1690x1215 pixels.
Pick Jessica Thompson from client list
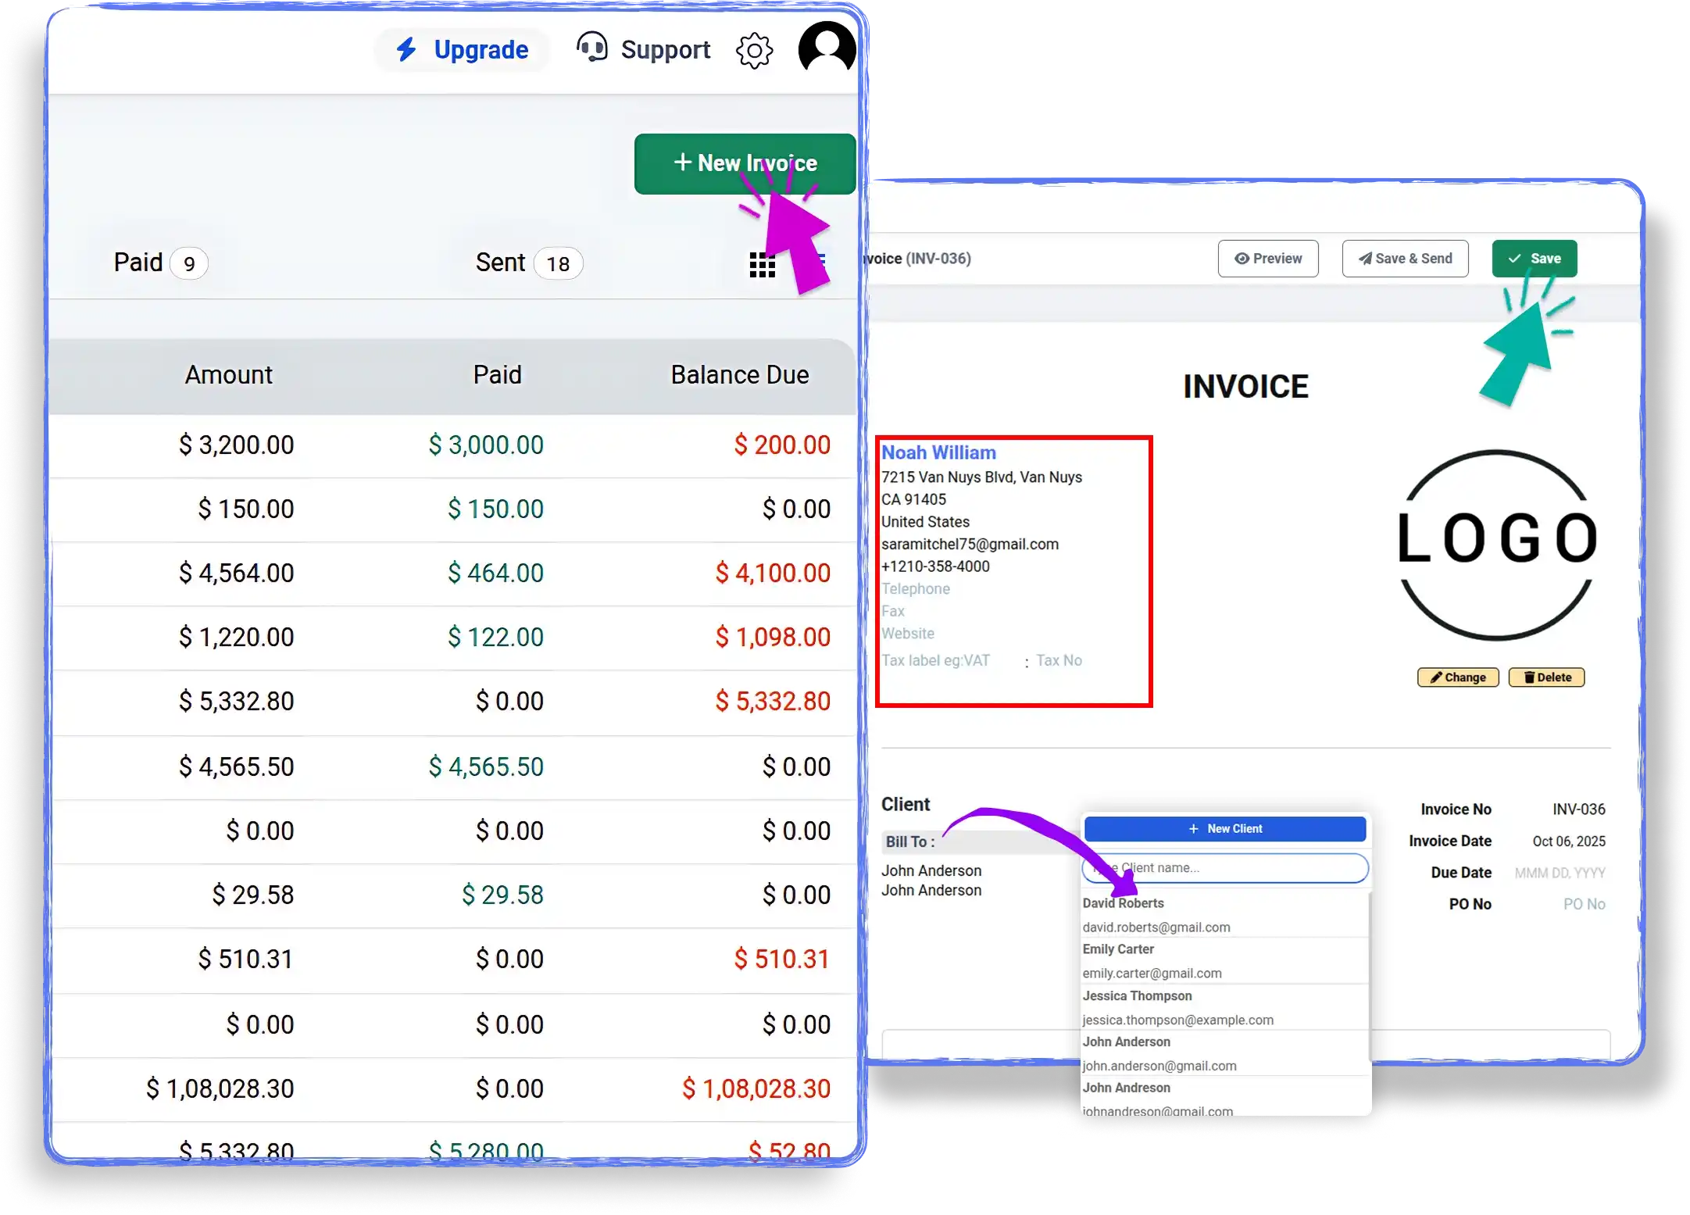coord(1137,996)
